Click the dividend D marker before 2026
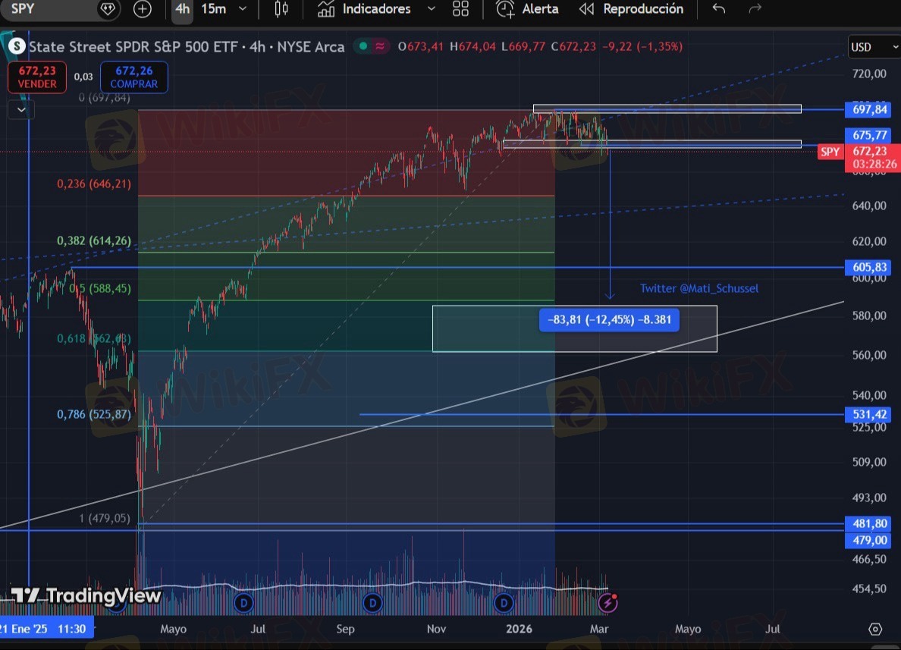 pyautogui.click(x=504, y=603)
